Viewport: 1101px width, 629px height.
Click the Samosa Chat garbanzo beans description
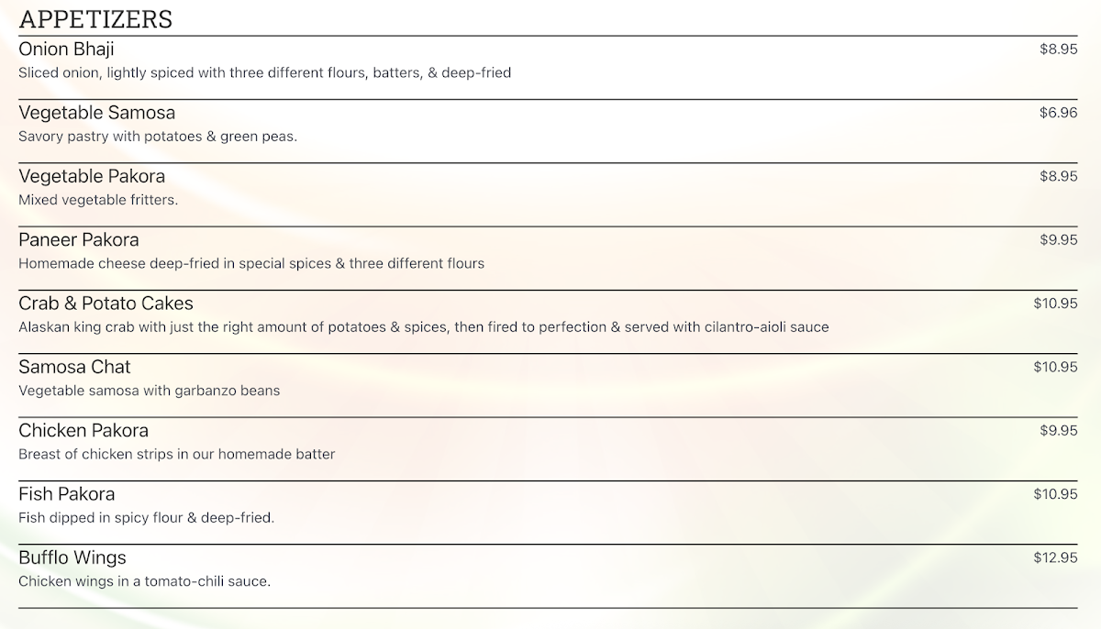[x=149, y=391]
